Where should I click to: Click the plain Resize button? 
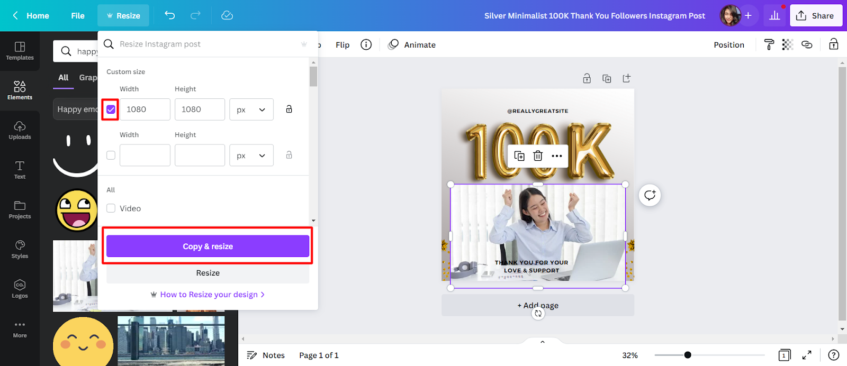[208, 273]
